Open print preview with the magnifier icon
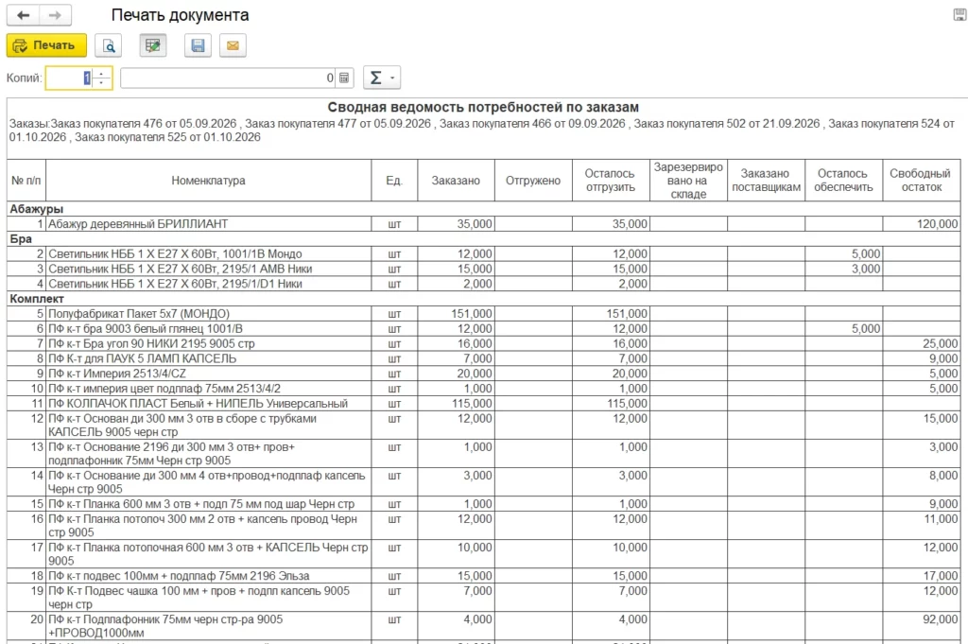968x644 pixels. [109, 45]
